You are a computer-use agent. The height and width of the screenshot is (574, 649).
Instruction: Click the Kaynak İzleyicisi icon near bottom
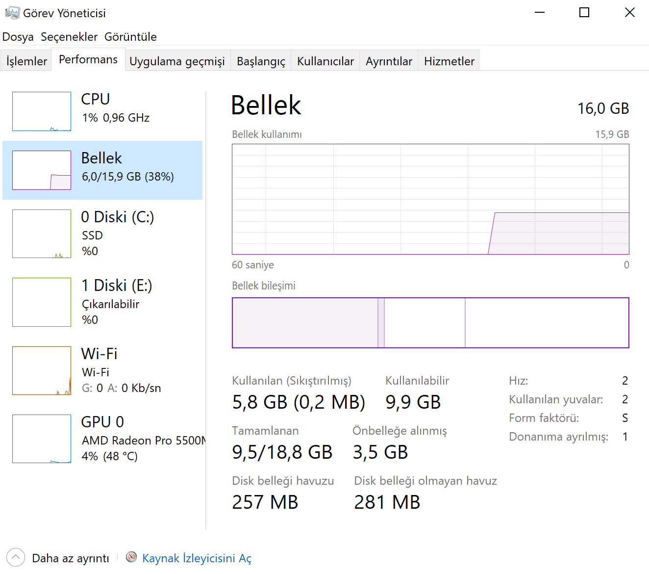pos(131,557)
